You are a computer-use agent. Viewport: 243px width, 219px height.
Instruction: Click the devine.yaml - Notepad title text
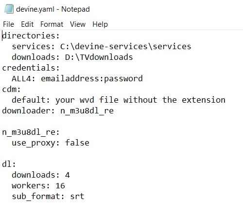[53, 9]
